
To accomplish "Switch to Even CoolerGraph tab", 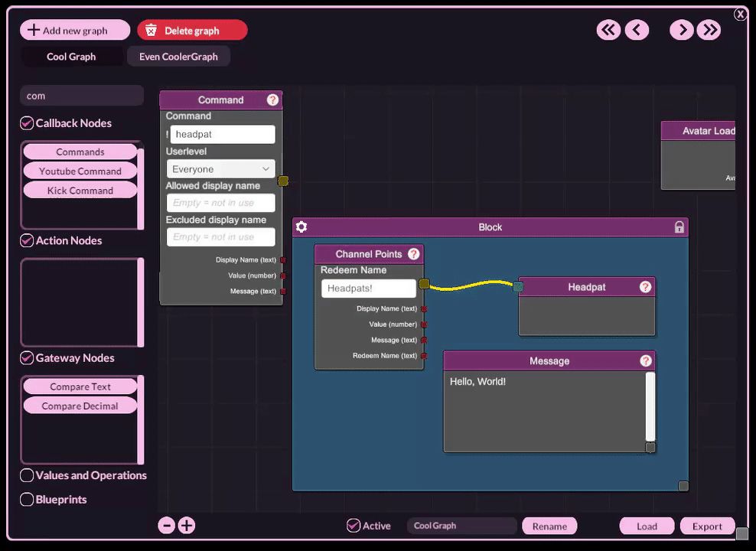I will click(x=178, y=57).
